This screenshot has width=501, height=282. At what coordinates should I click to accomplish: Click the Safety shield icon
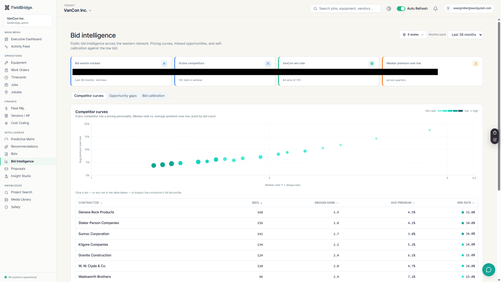[6, 207]
